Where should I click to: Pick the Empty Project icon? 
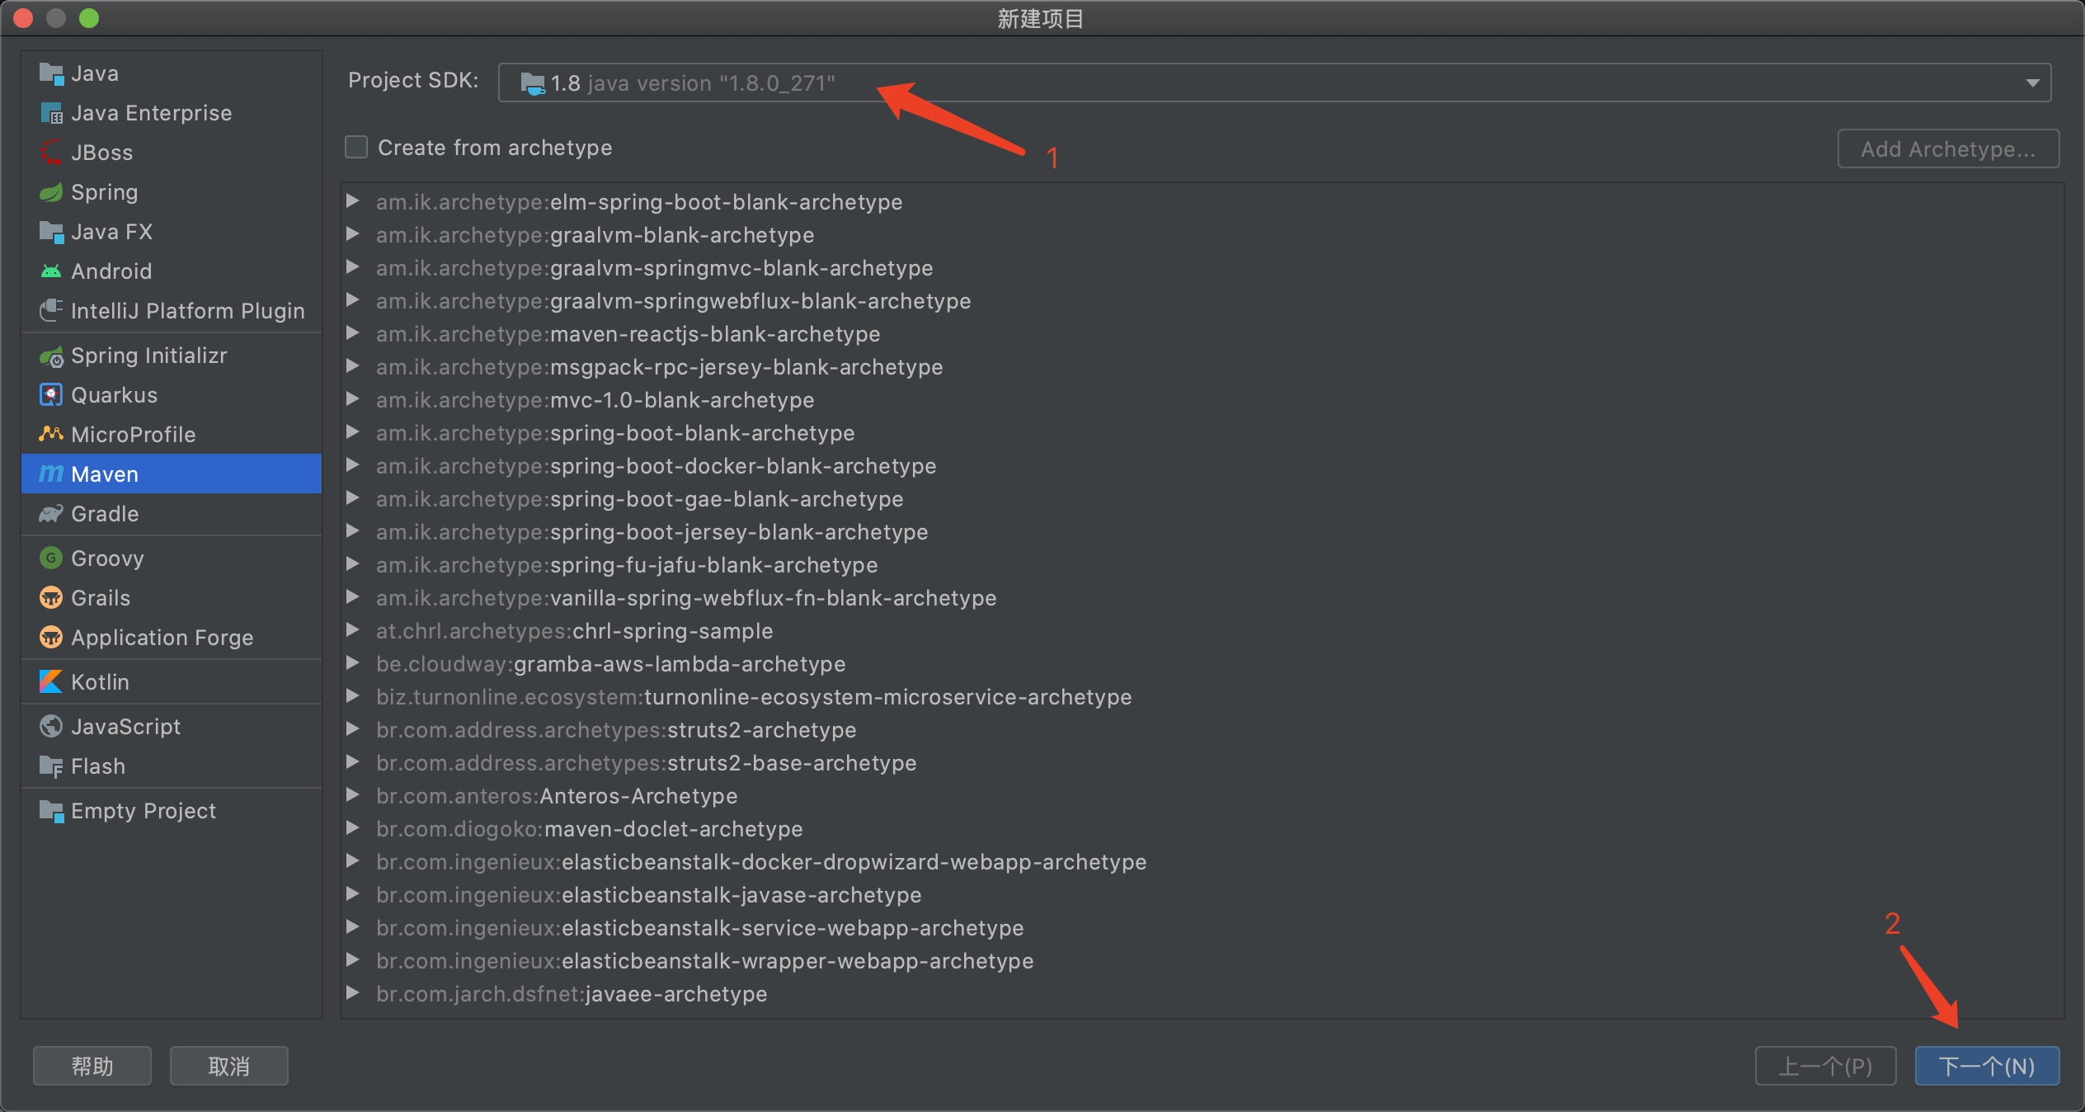click(51, 811)
